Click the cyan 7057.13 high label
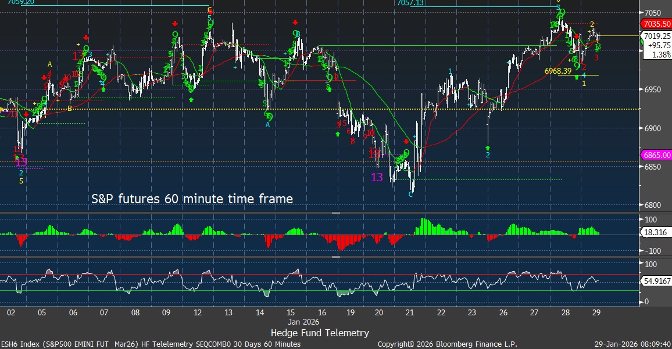 click(410, 3)
